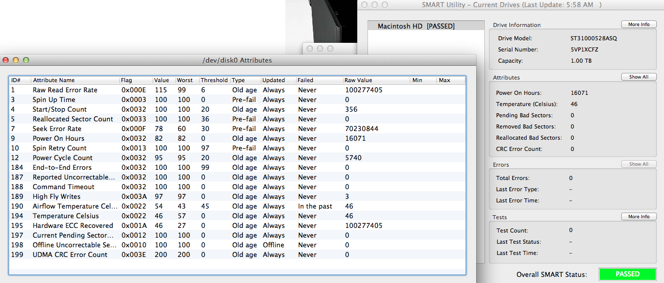Viewport: 664px width, 283px height.
Task: Click the Min column header
Action: click(x=424, y=80)
